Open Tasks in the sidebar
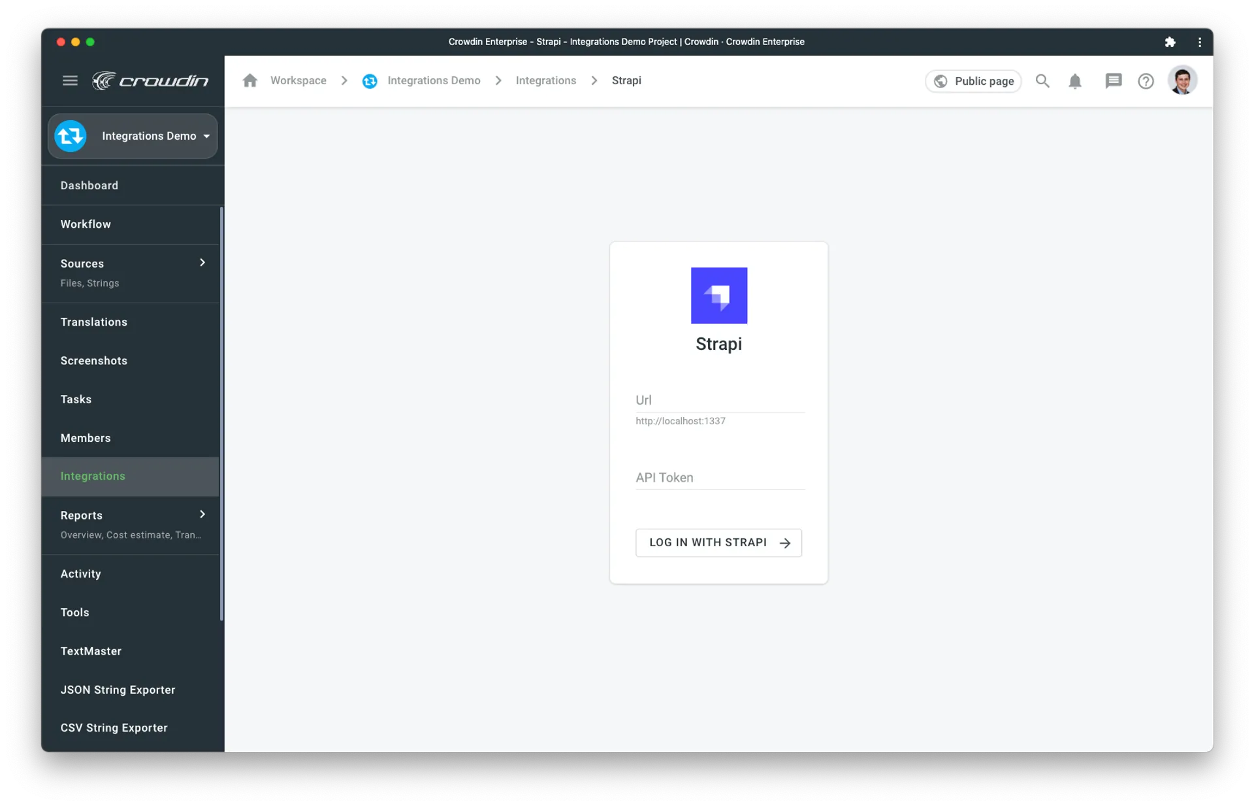Viewport: 1254px width, 806px height. click(x=131, y=399)
